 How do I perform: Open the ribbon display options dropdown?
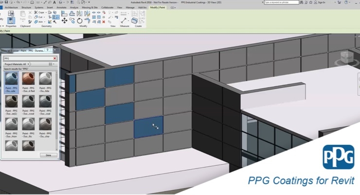coord(173,8)
